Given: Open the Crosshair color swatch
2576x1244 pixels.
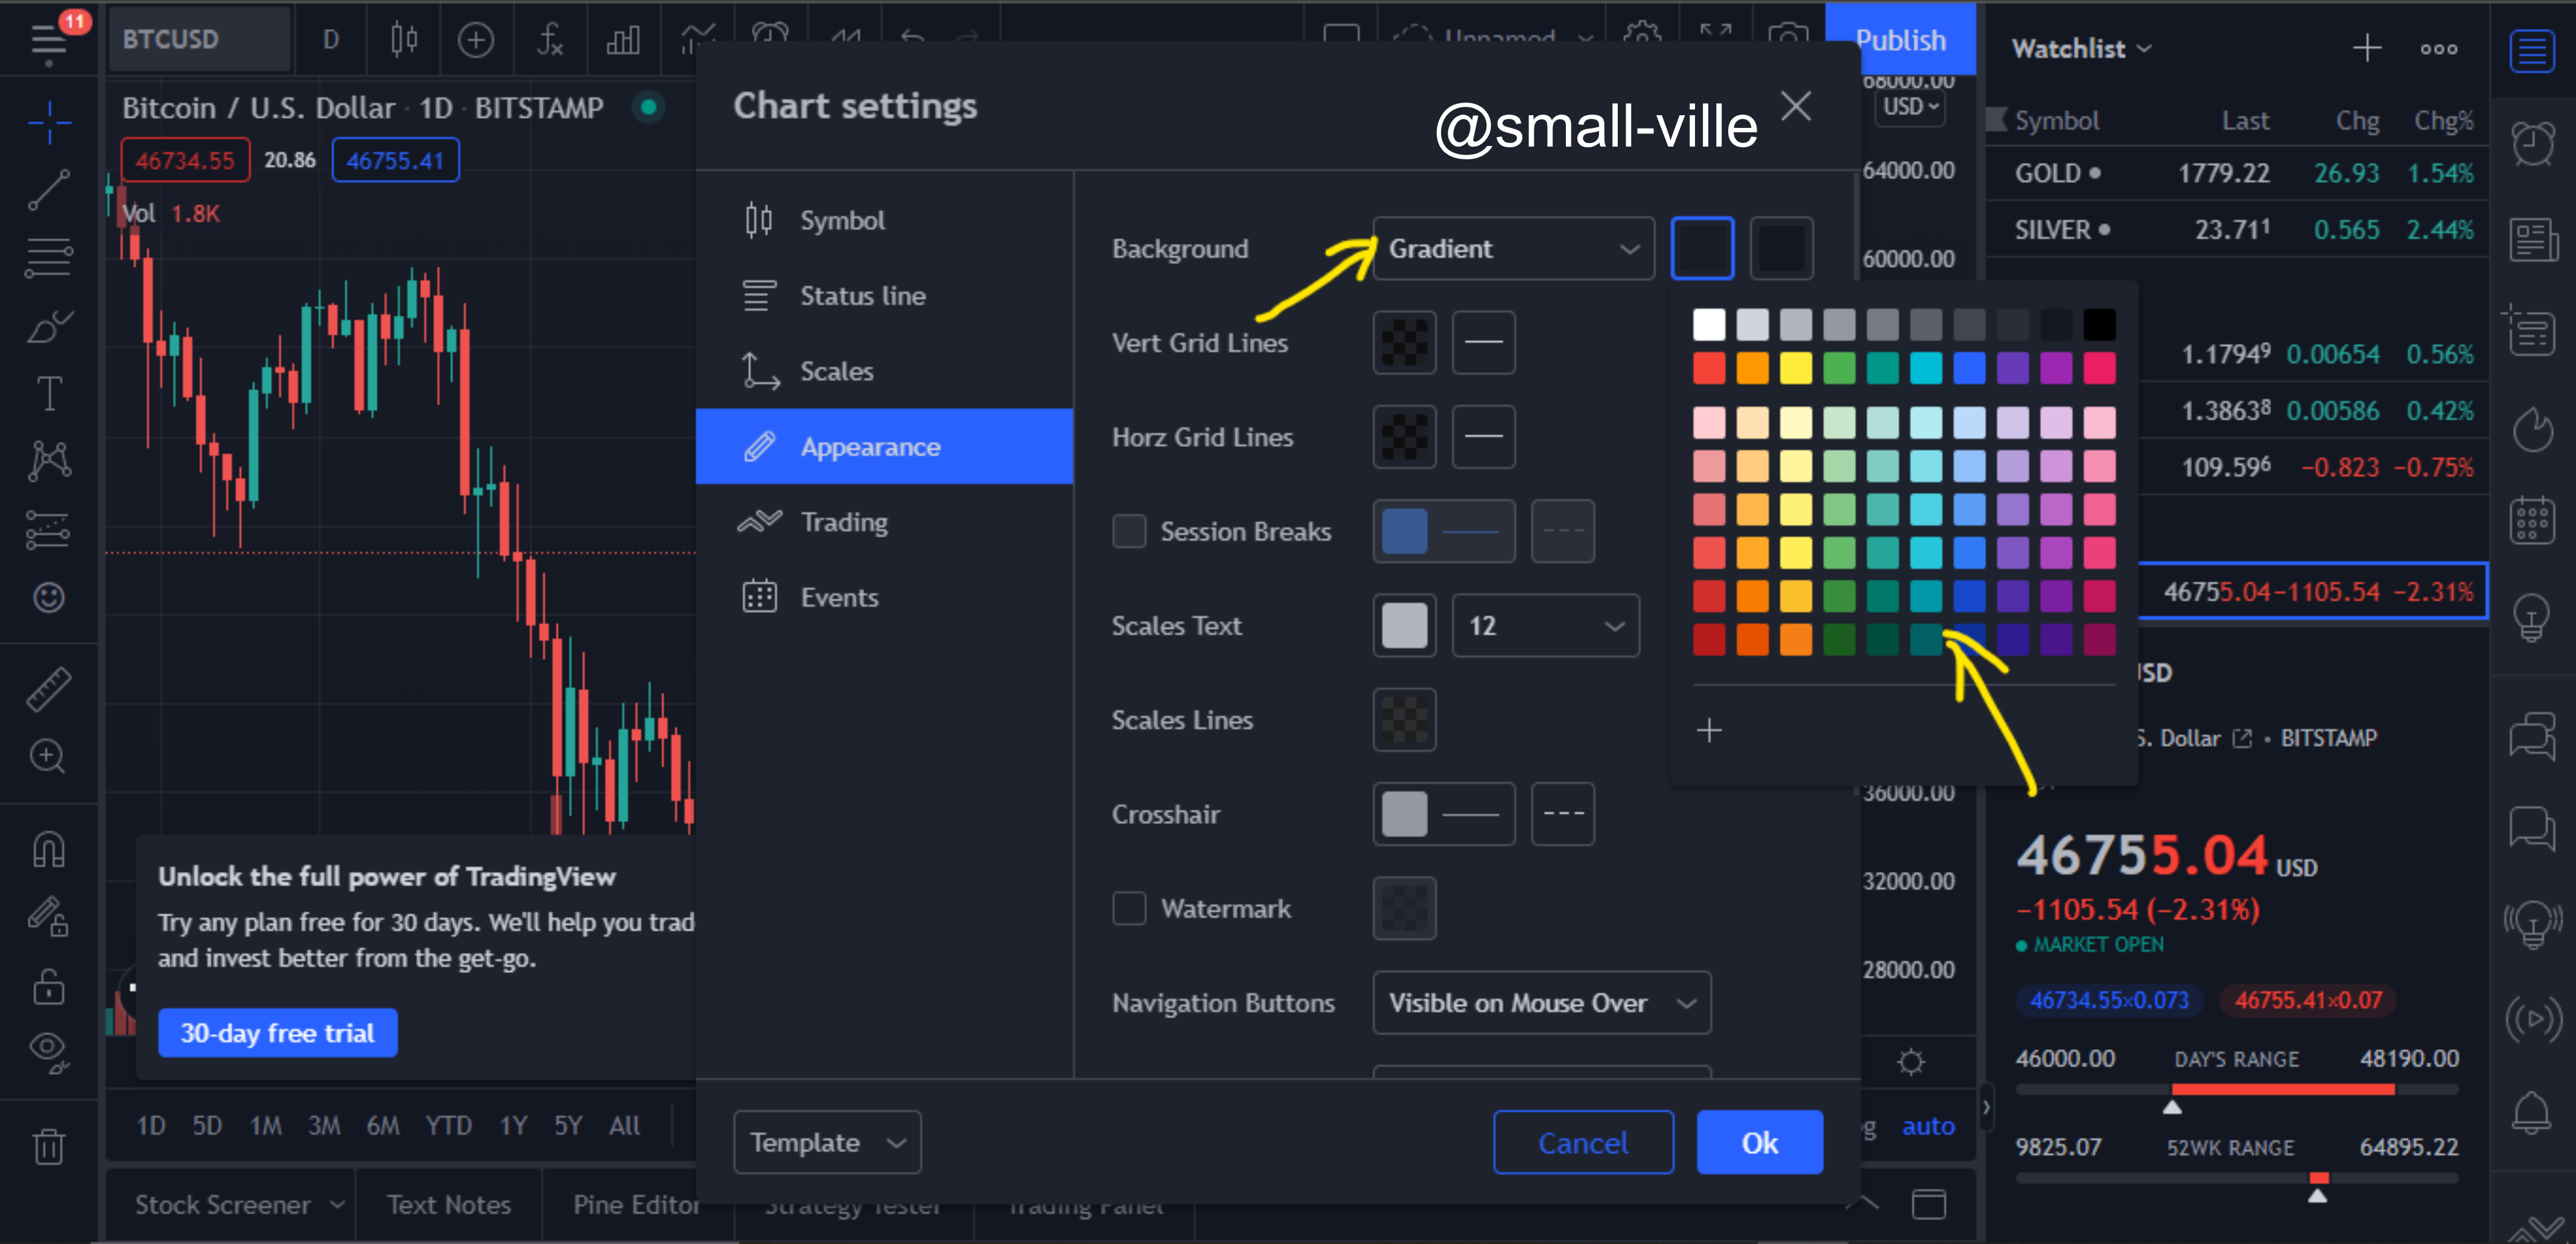Looking at the screenshot, I should (x=1404, y=813).
